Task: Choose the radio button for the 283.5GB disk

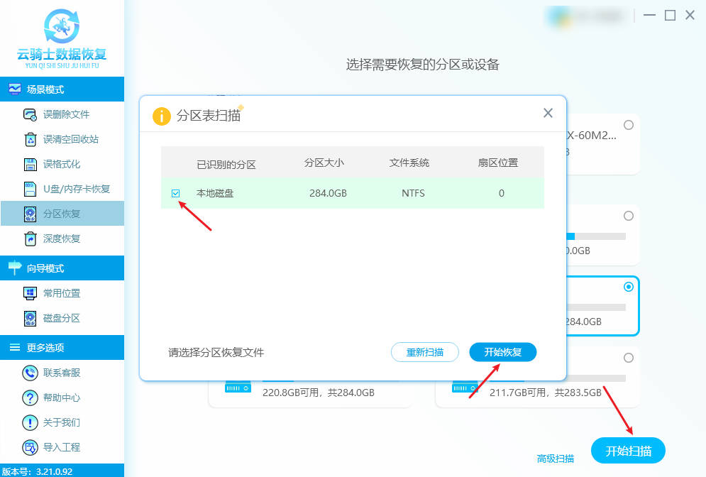Action: 628,358
